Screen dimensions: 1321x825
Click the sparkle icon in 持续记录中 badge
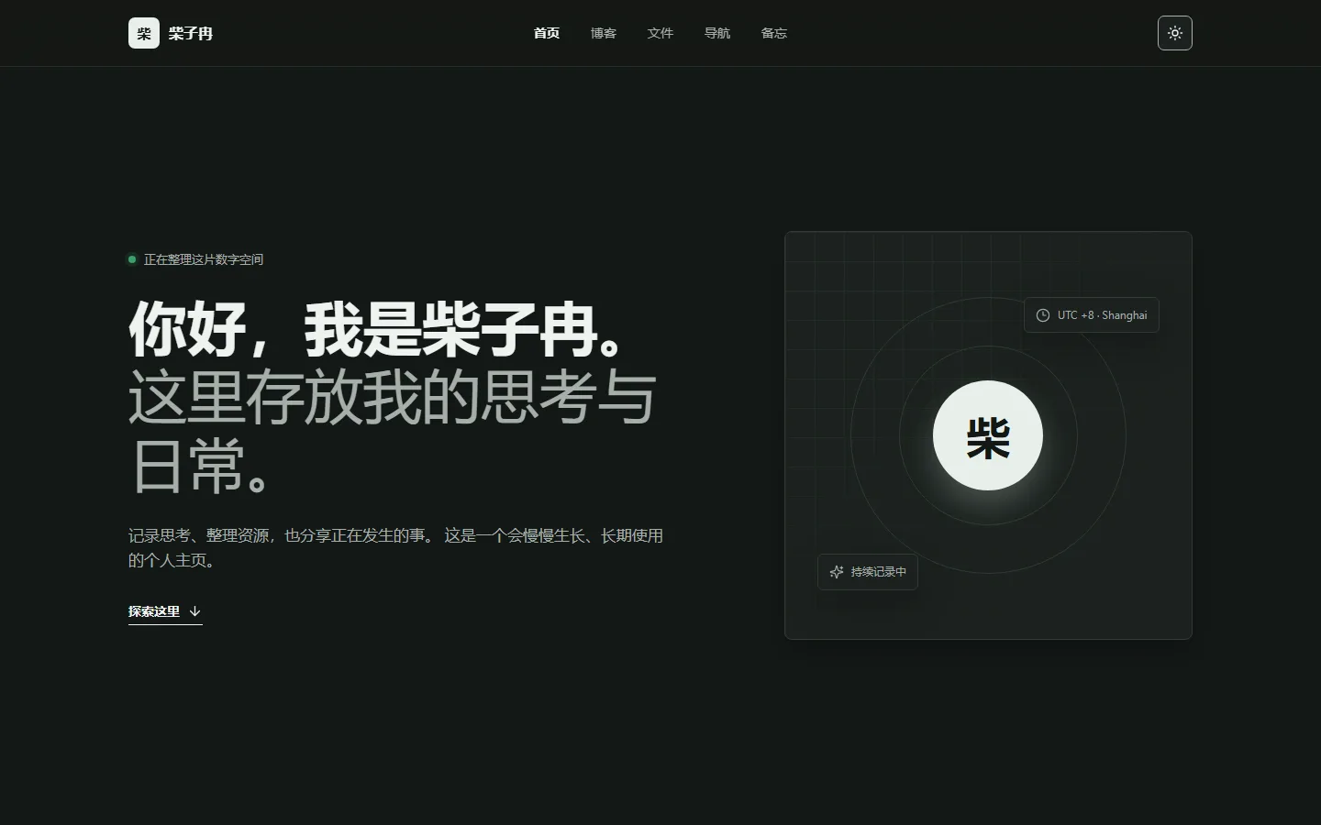(x=837, y=572)
